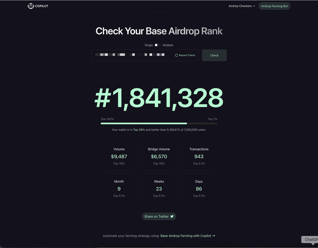Screen dimensions: 318x248
Task: Click the Share on Twitter button
Action: point(159,216)
